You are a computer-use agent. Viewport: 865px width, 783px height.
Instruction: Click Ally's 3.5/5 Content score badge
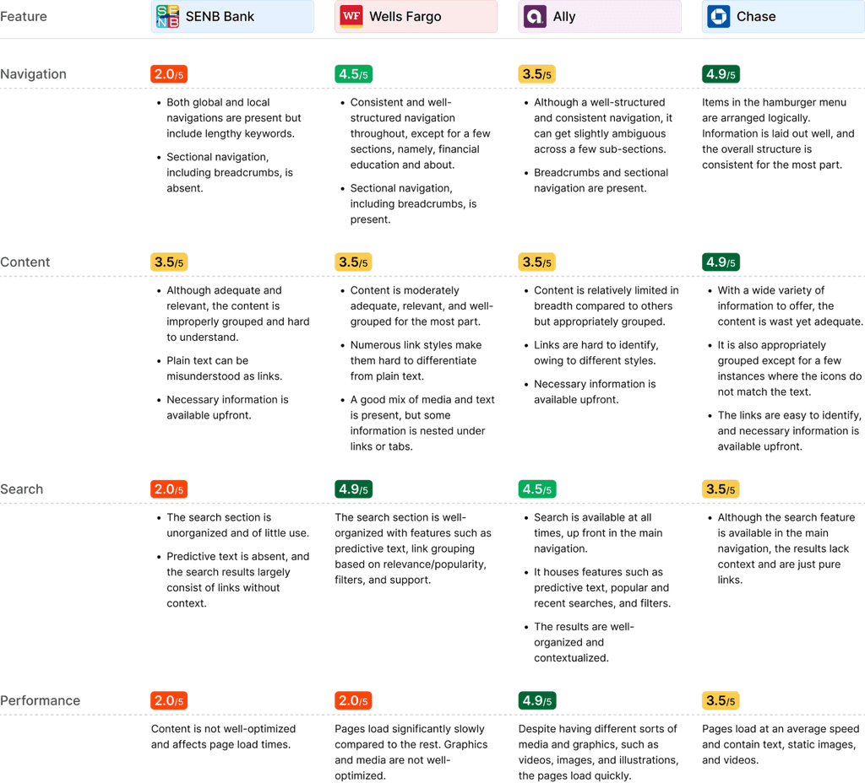[x=536, y=262]
